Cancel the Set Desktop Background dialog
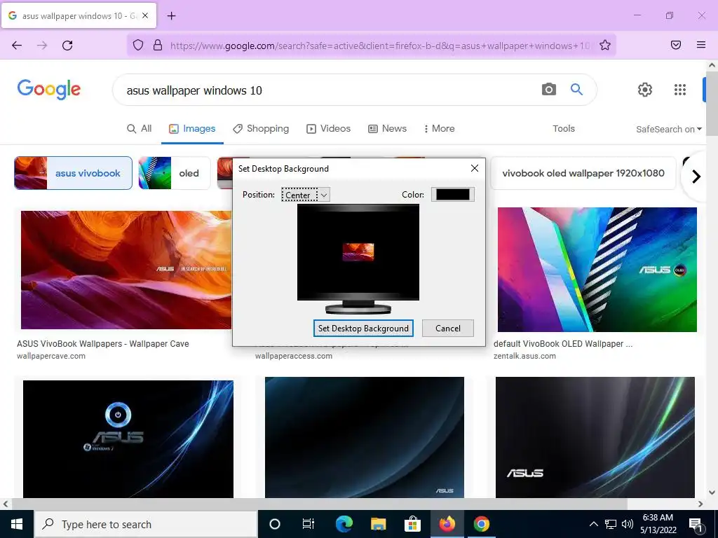718x538 pixels. coord(448,328)
